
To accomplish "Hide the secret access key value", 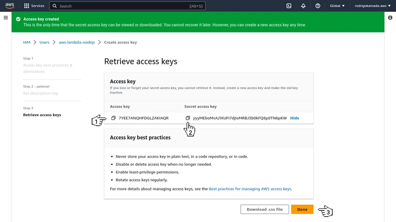I will (295, 118).
